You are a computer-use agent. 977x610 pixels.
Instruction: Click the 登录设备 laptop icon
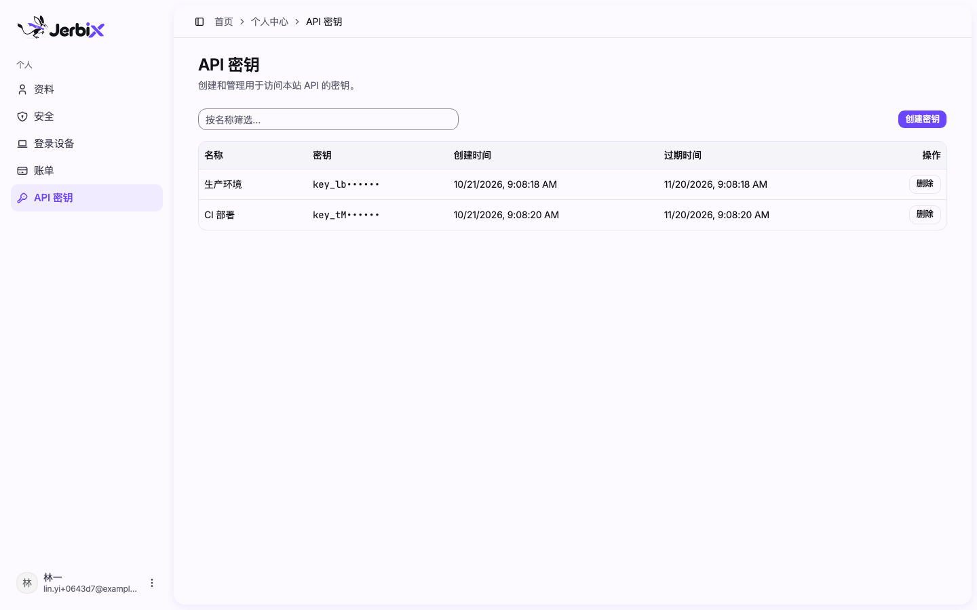(22, 144)
